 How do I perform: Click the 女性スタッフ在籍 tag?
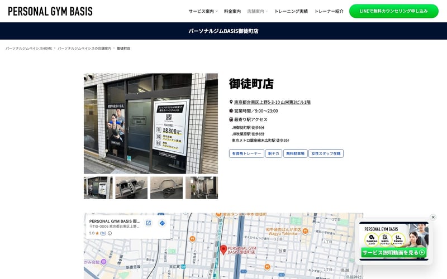pyautogui.click(x=326, y=153)
